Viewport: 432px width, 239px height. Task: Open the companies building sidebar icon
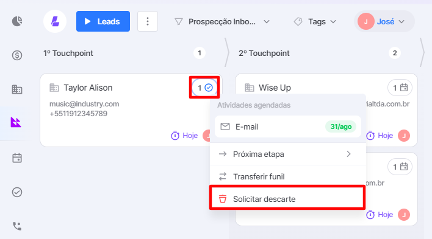click(17, 89)
